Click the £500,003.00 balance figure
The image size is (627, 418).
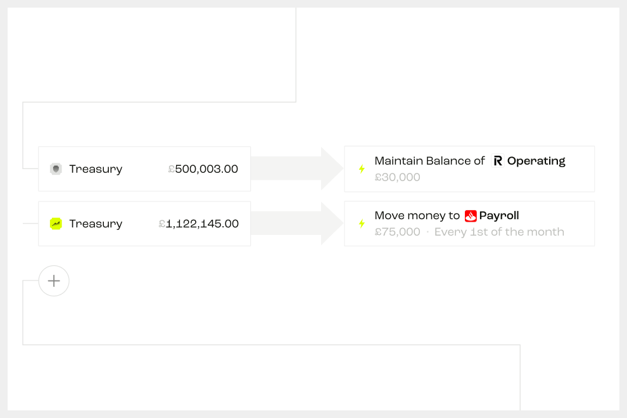(203, 169)
